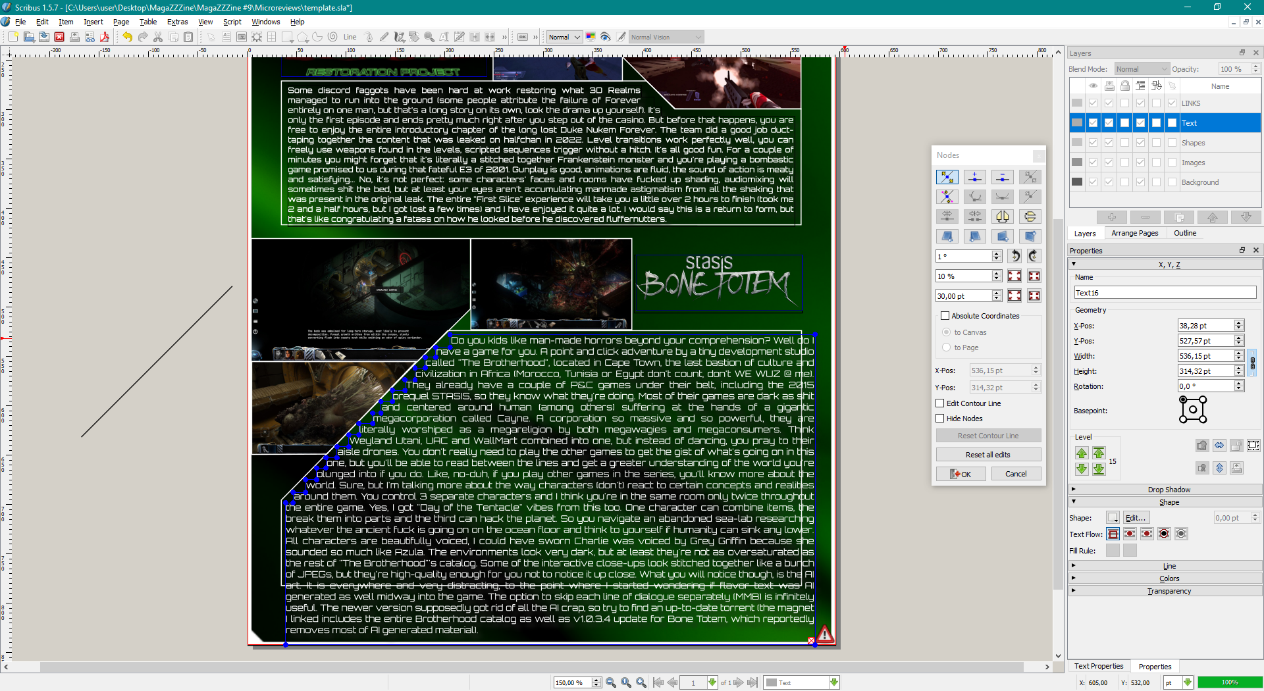Click the Cut scissors icon
Screen dimensions: 1264x691
point(158,37)
